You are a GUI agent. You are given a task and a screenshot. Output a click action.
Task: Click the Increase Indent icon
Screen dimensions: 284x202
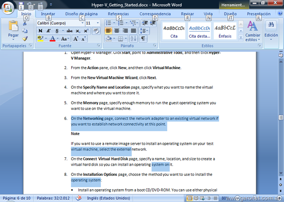(153, 23)
